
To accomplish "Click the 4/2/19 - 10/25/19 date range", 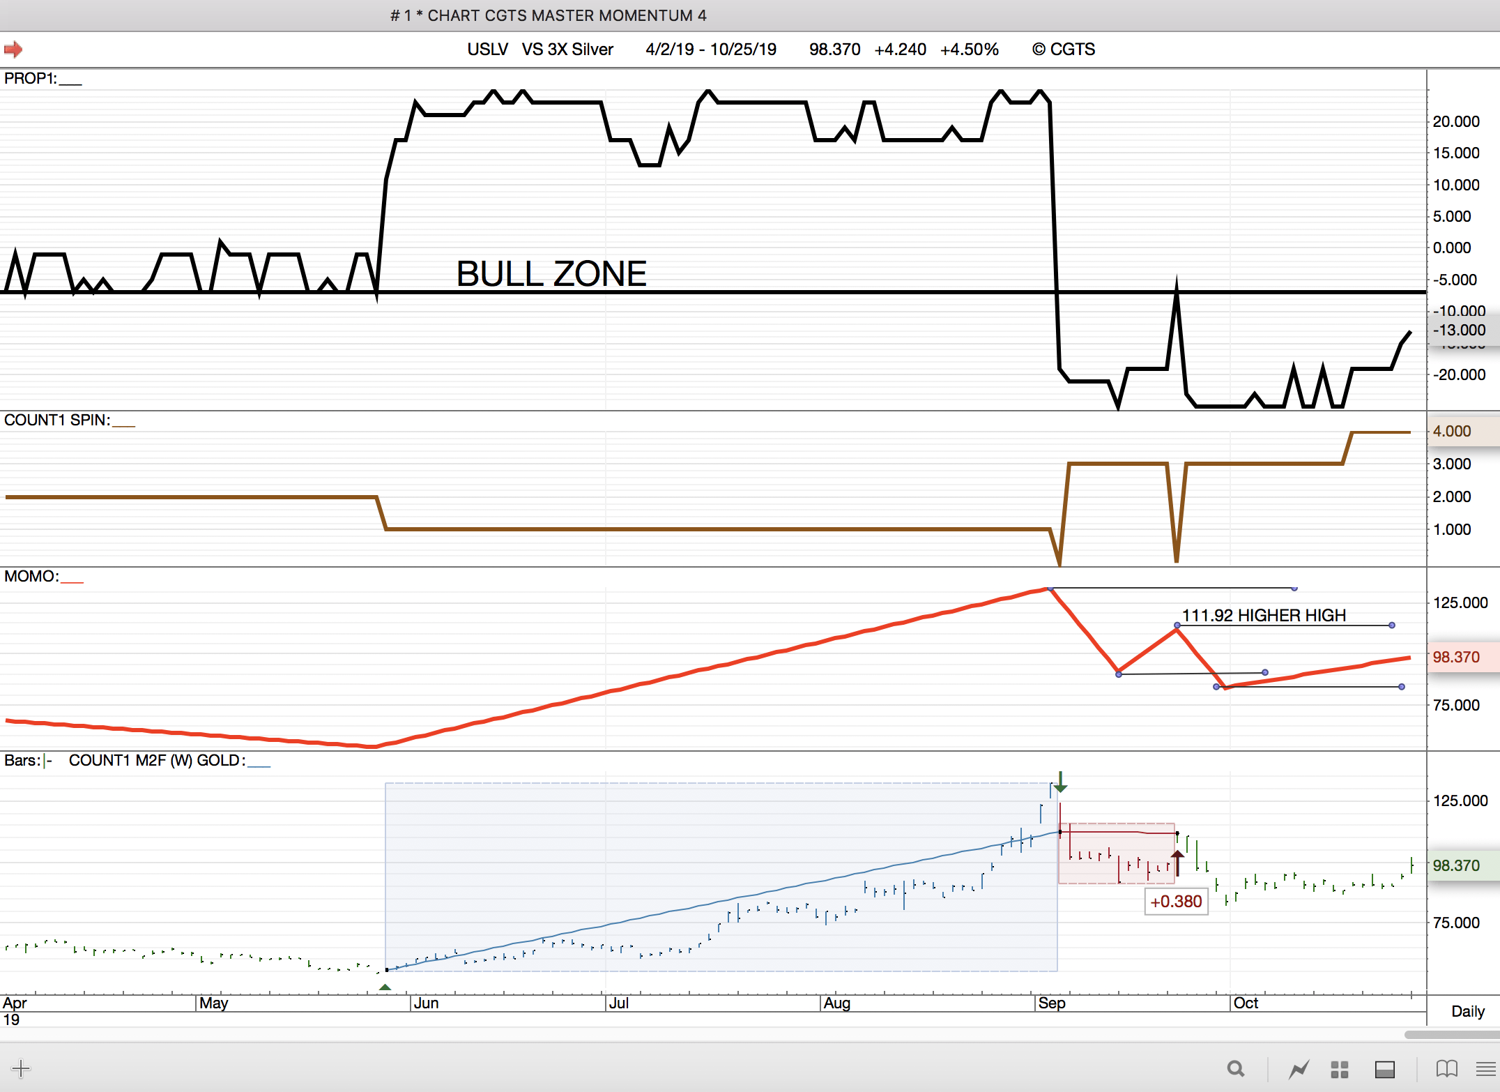I will pos(710,50).
